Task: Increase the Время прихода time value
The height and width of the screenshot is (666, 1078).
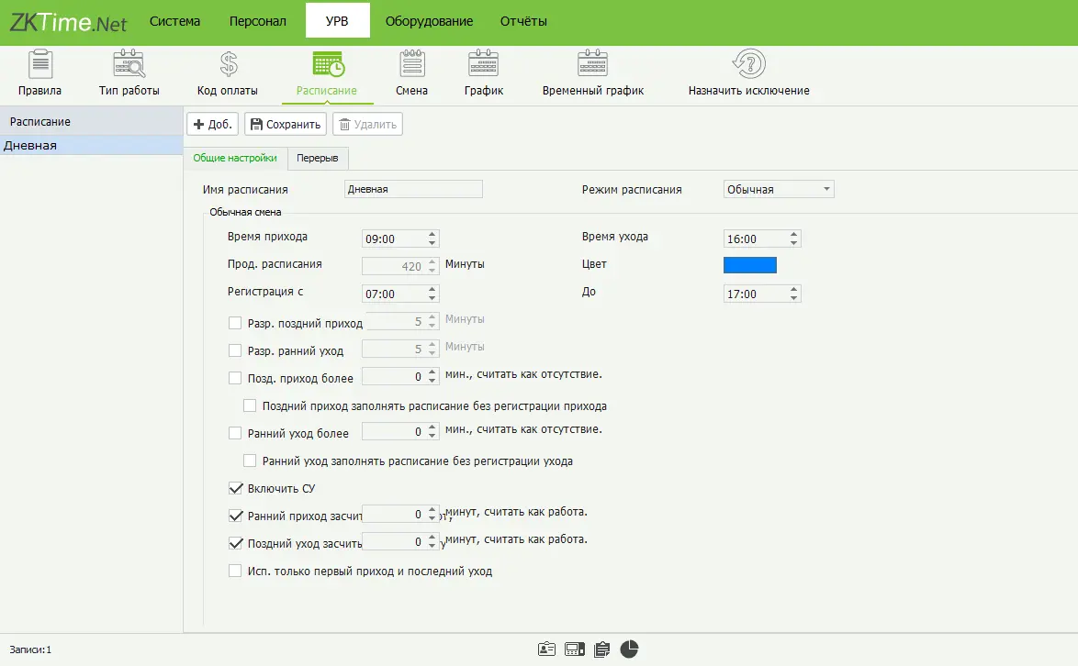Action: pos(432,234)
